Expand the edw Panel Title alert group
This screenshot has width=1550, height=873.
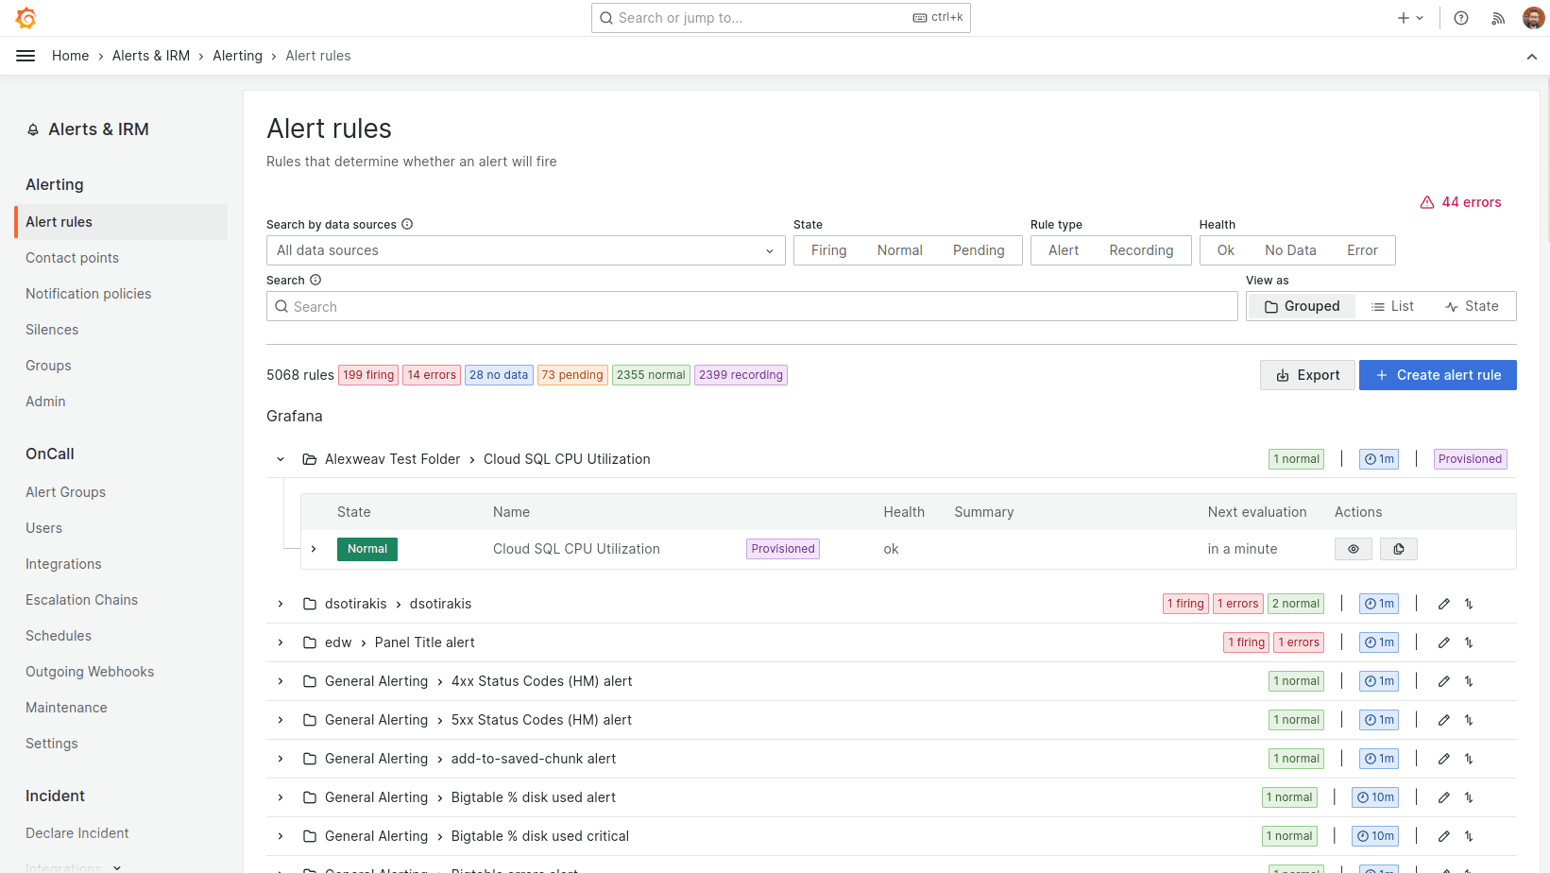point(281,642)
